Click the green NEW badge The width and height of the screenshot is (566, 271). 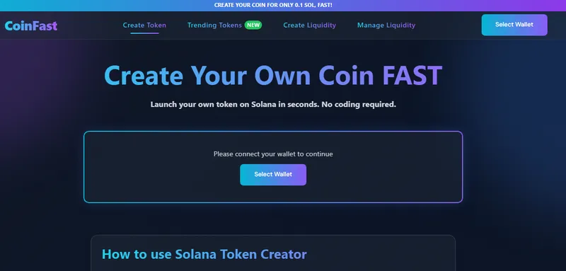click(x=253, y=25)
